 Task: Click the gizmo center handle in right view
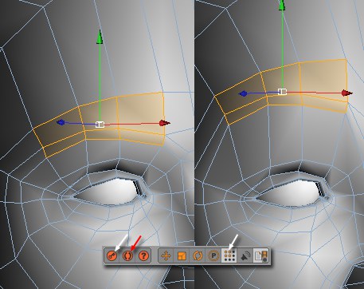(282, 92)
